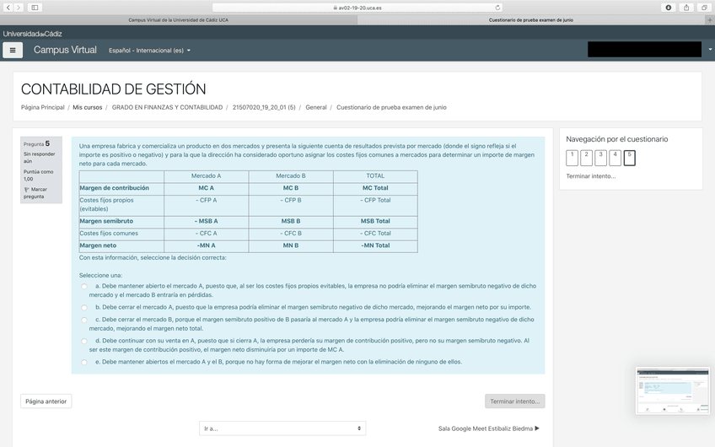
Task: Click the screenshot preview thumbnail
Action: point(672,390)
